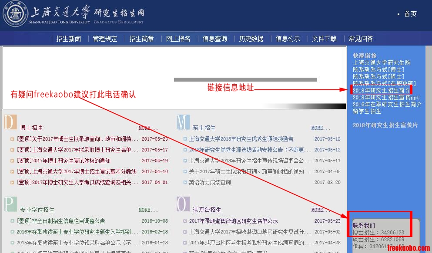This screenshot has height=253, width=432.
Task: Click the 博士招生 section heading
Action: coord(31,128)
